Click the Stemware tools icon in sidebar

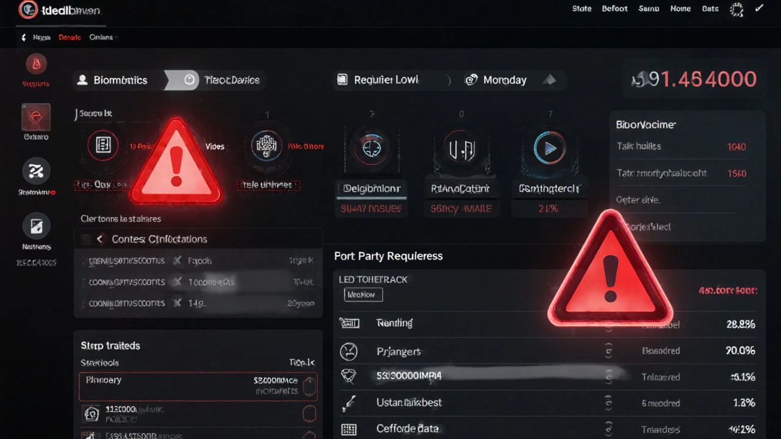(35, 171)
